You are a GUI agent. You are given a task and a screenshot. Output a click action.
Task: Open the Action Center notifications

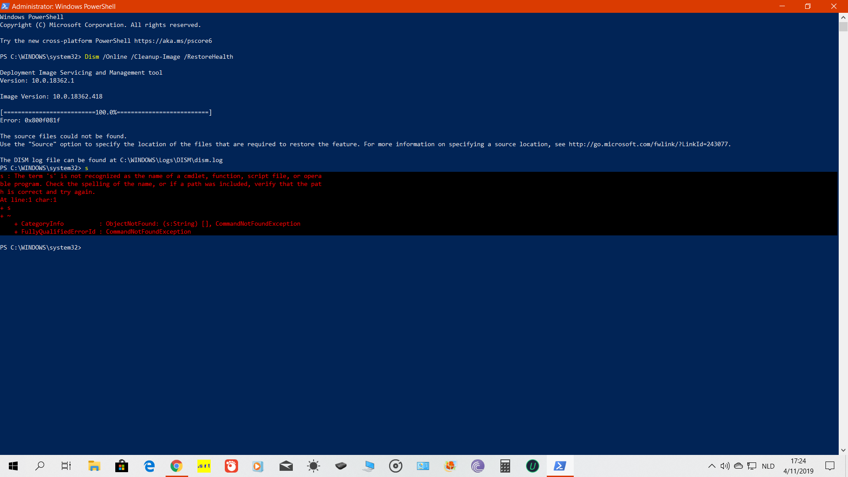(830, 466)
